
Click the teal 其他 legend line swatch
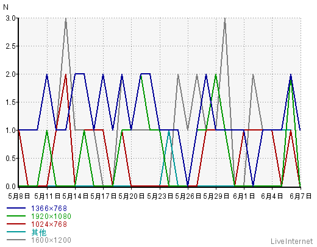tap(16, 232)
